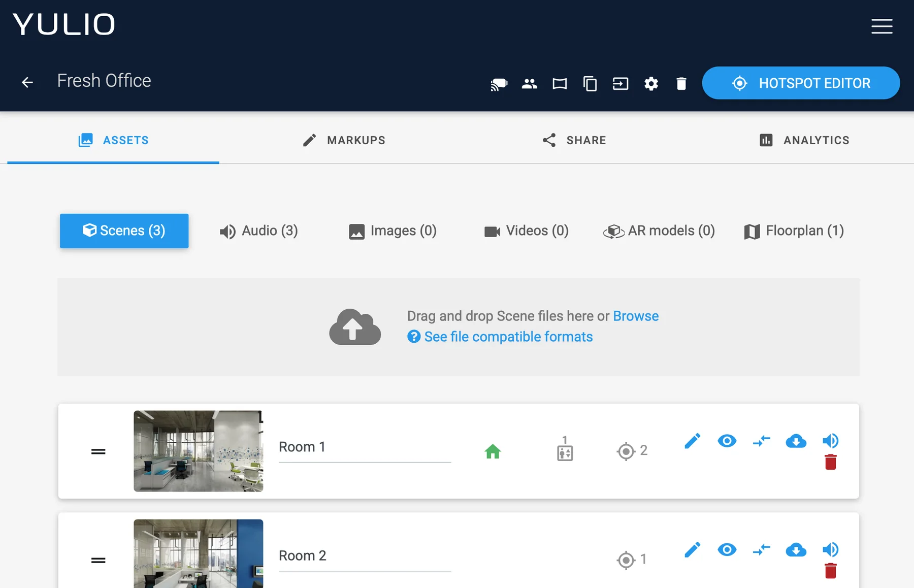The width and height of the screenshot is (914, 588).
Task: Click the move project arrow-in-box icon
Action: (621, 83)
